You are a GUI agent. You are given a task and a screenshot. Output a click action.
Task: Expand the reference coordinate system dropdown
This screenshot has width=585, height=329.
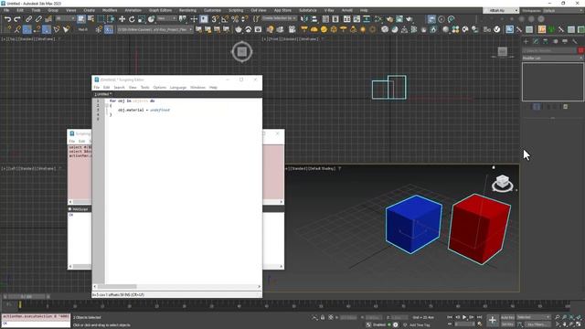pos(166,18)
